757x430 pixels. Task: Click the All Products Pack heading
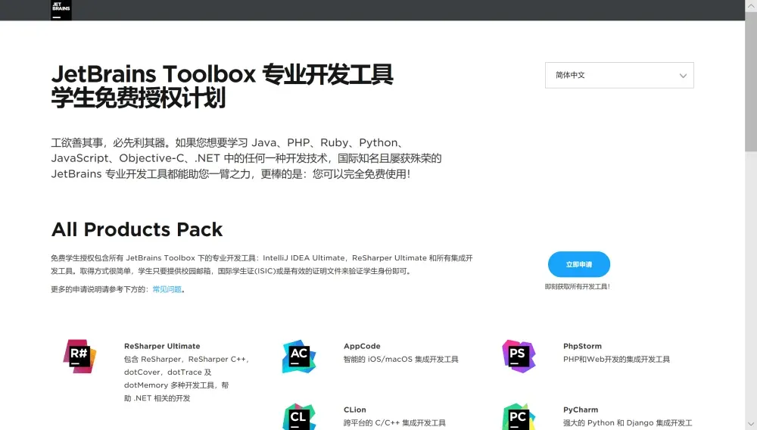point(137,229)
